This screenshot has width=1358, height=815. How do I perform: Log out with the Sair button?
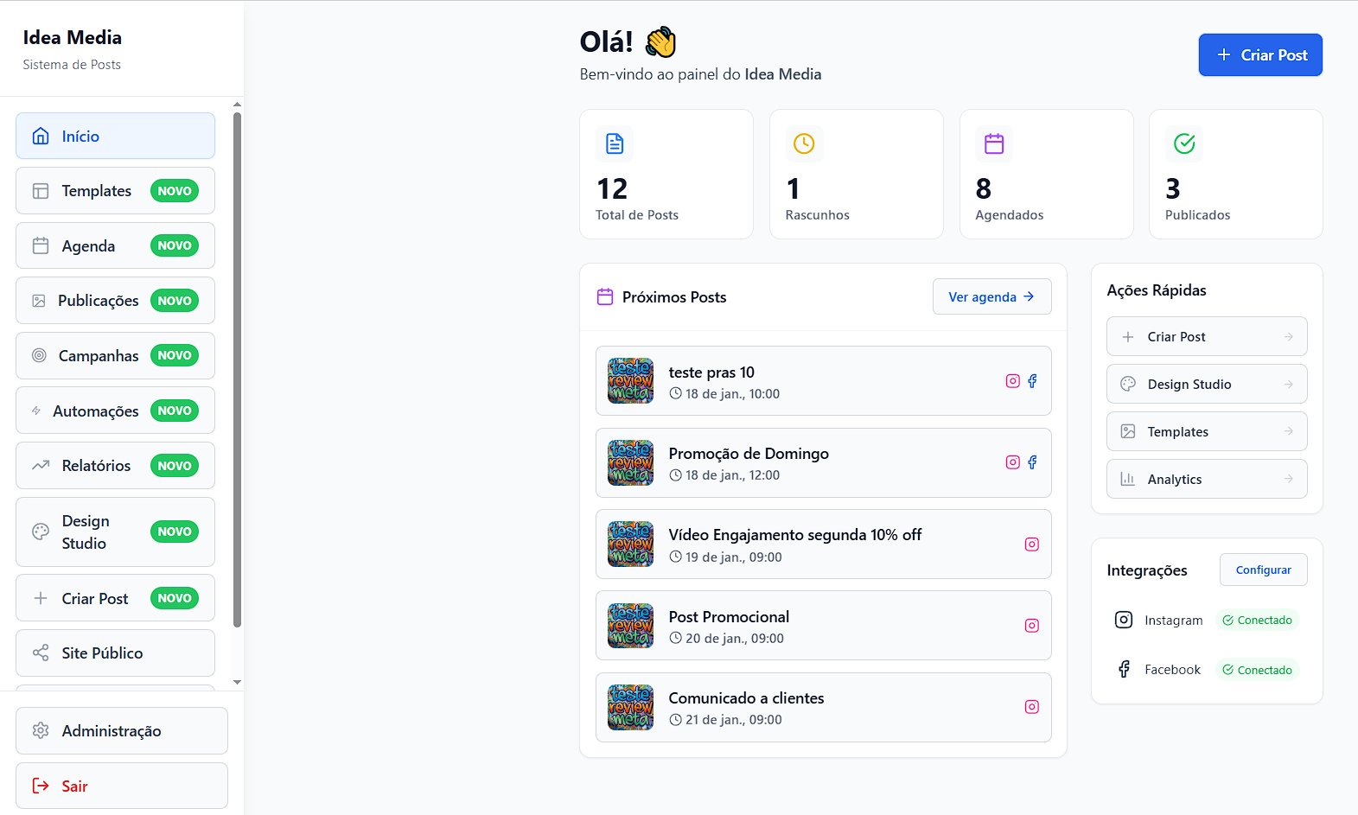pyautogui.click(x=121, y=786)
